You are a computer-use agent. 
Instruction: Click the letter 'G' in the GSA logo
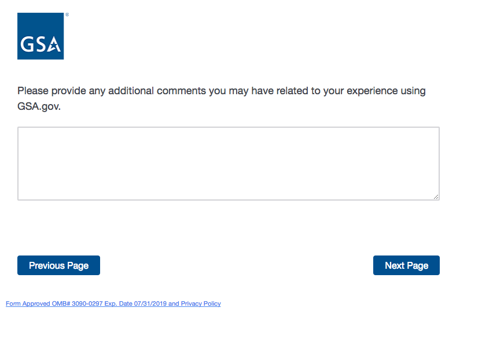click(27, 45)
